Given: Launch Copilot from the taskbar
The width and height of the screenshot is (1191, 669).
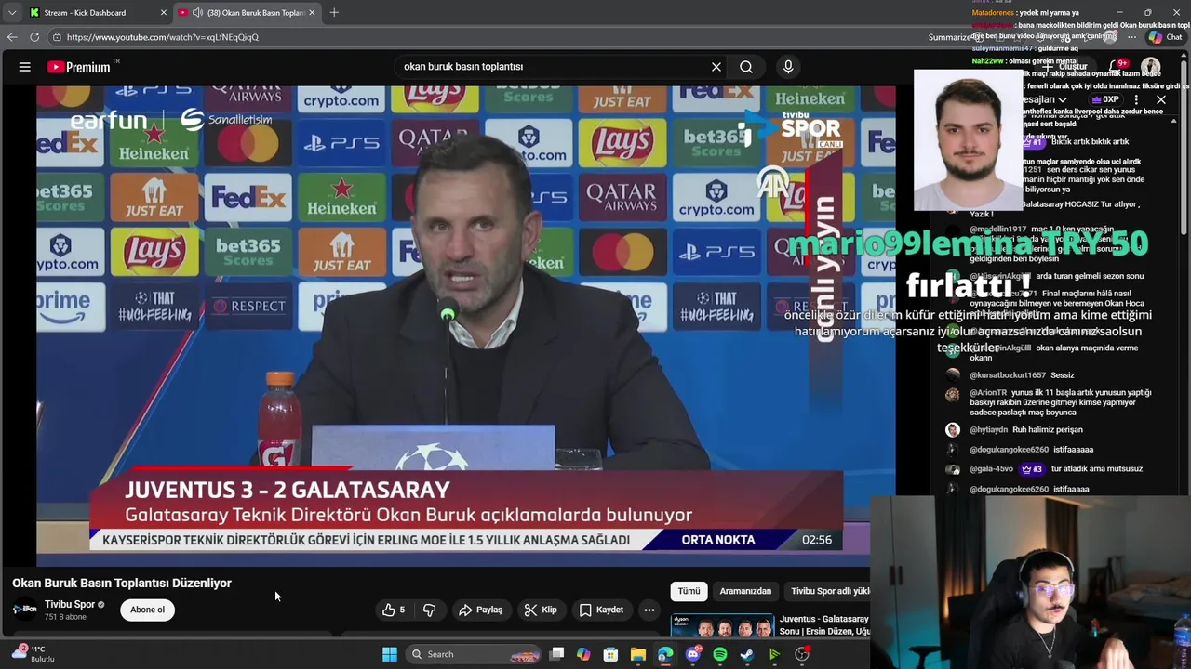Looking at the screenshot, I should pyautogui.click(x=583, y=654).
